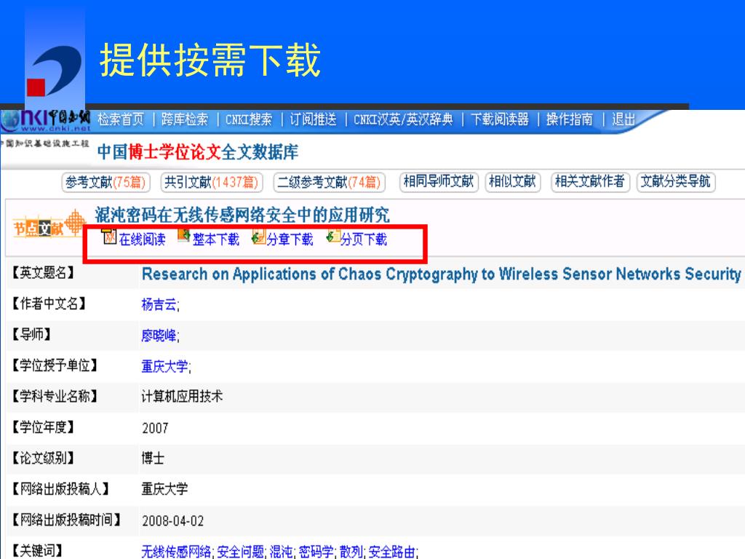Click the online reading (在线阅读) icon
The height and width of the screenshot is (559, 745).
point(110,237)
